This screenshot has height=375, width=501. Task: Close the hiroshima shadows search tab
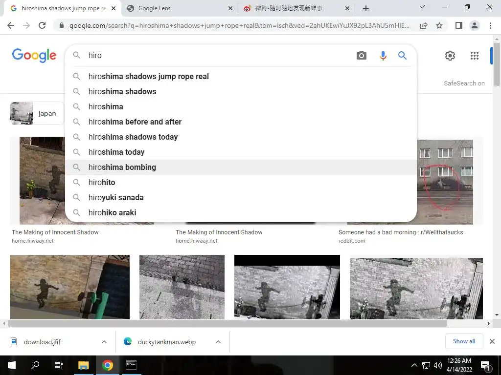coord(114,9)
